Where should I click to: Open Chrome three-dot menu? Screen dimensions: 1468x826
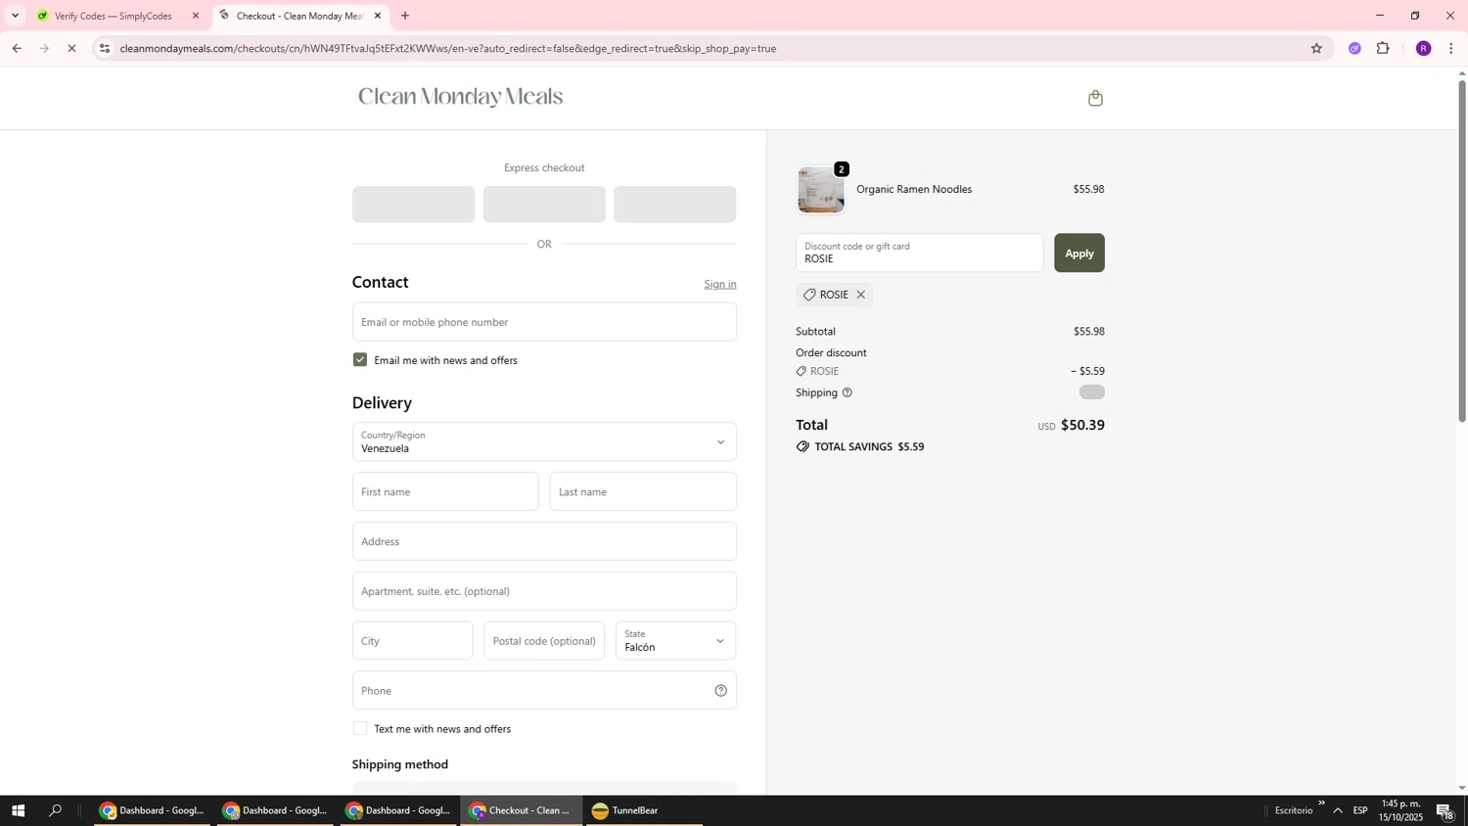click(1451, 48)
